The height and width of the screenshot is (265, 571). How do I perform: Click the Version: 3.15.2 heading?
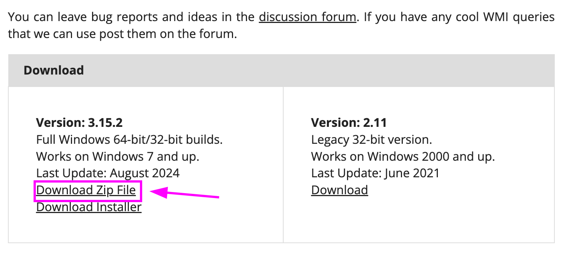tap(79, 123)
